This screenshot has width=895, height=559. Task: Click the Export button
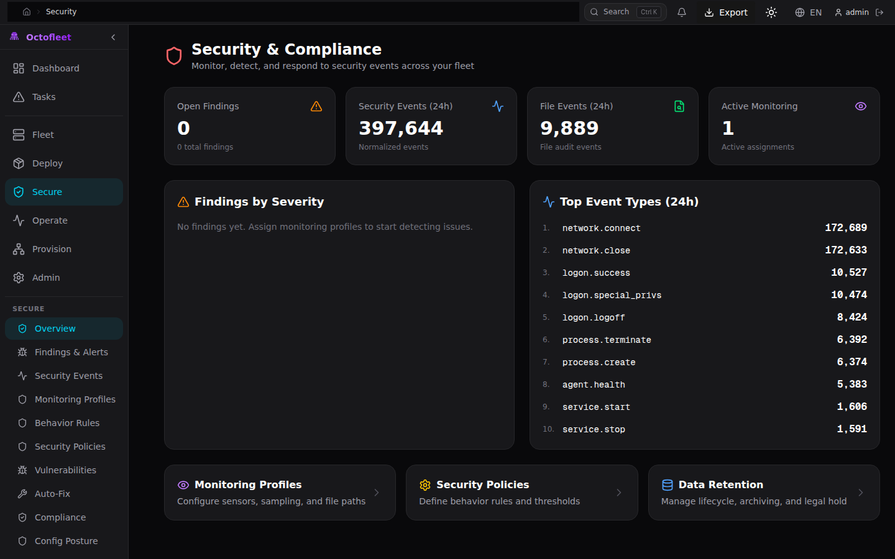[x=726, y=12]
